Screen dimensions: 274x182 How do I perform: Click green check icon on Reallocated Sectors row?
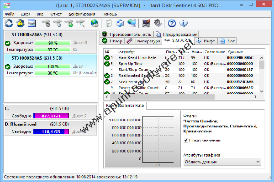[x=107, y=76]
